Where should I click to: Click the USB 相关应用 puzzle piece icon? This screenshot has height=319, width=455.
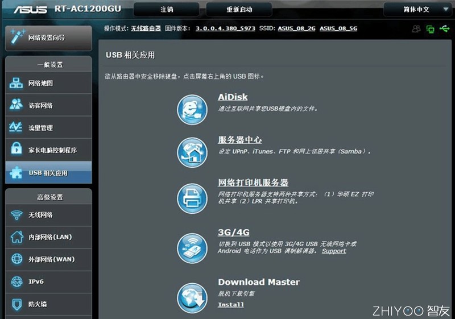coord(16,172)
